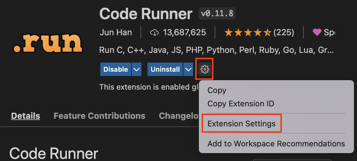Switch to the Details tab

point(26,116)
